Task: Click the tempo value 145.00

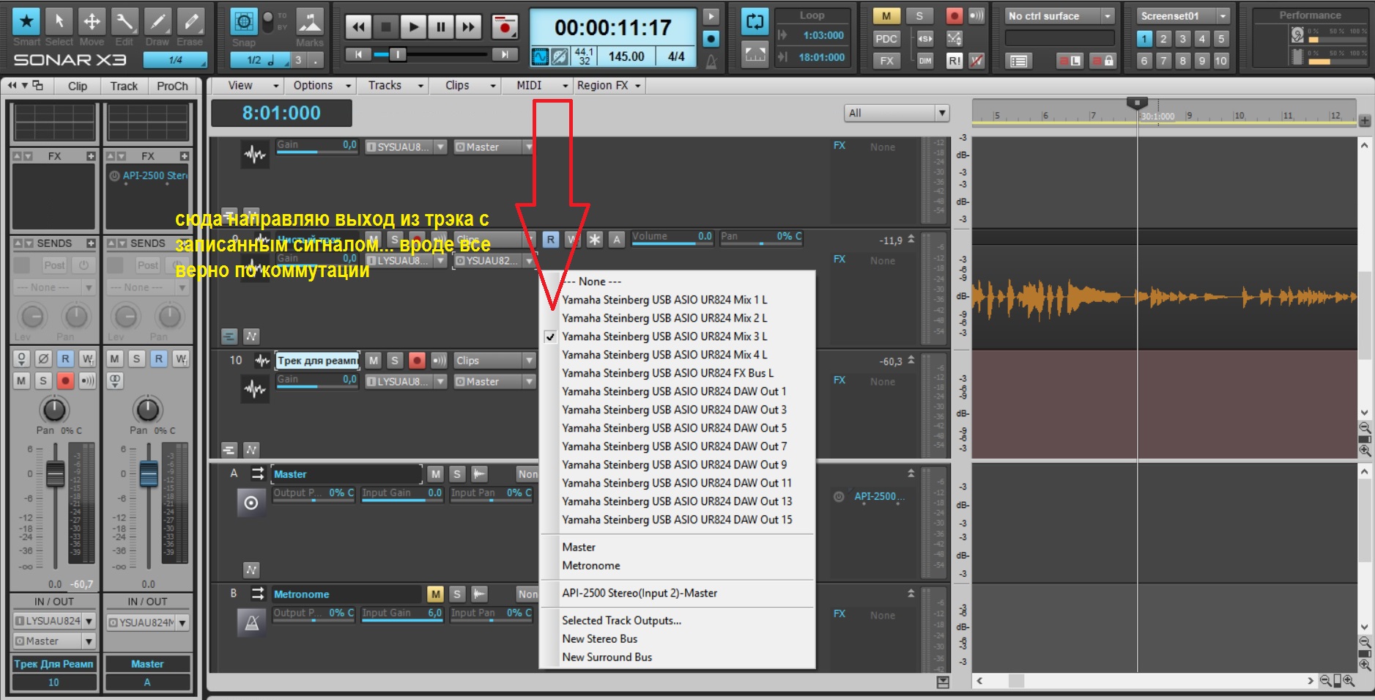Action: tap(626, 56)
